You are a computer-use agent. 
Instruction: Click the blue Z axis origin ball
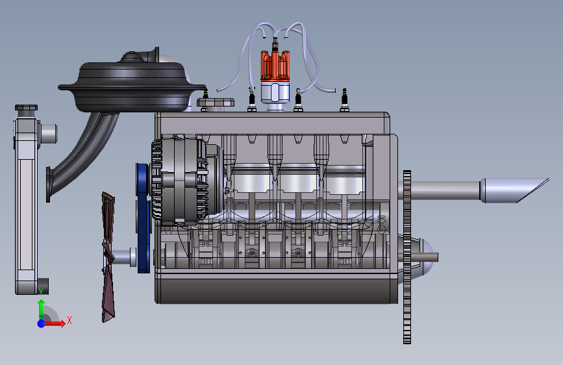pos(42,323)
